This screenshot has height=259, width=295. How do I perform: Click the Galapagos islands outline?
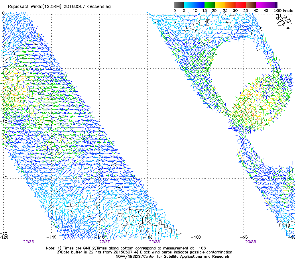pos(283,21)
